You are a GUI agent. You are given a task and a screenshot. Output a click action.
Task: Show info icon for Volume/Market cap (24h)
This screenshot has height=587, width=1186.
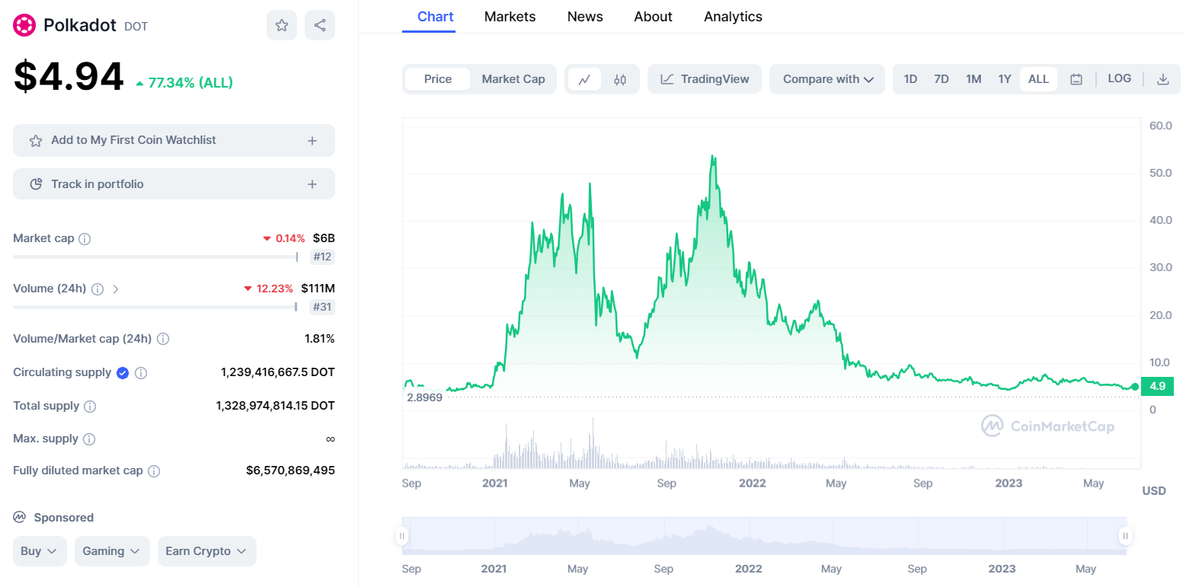click(163, 339)
